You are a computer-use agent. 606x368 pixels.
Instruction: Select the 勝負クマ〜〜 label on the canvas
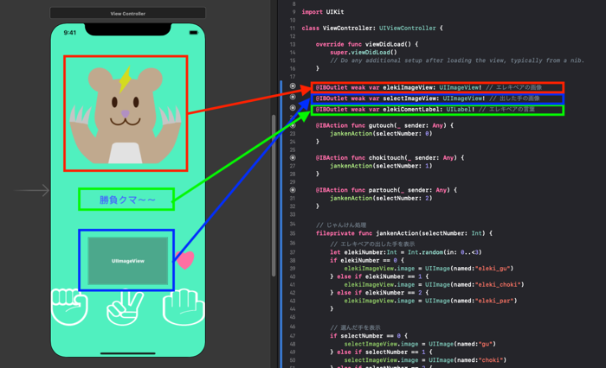pos(126,200)
